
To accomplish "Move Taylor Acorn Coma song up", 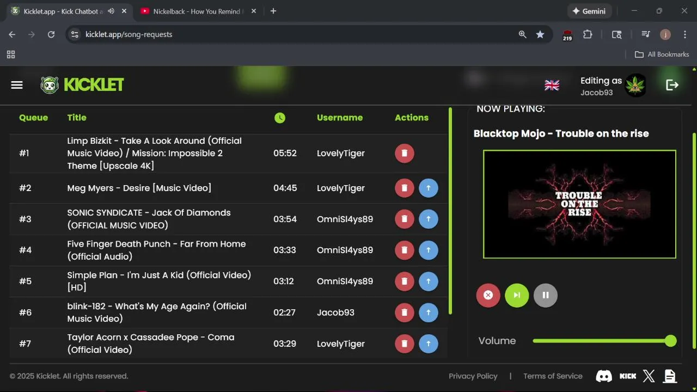I will (429, 344).
